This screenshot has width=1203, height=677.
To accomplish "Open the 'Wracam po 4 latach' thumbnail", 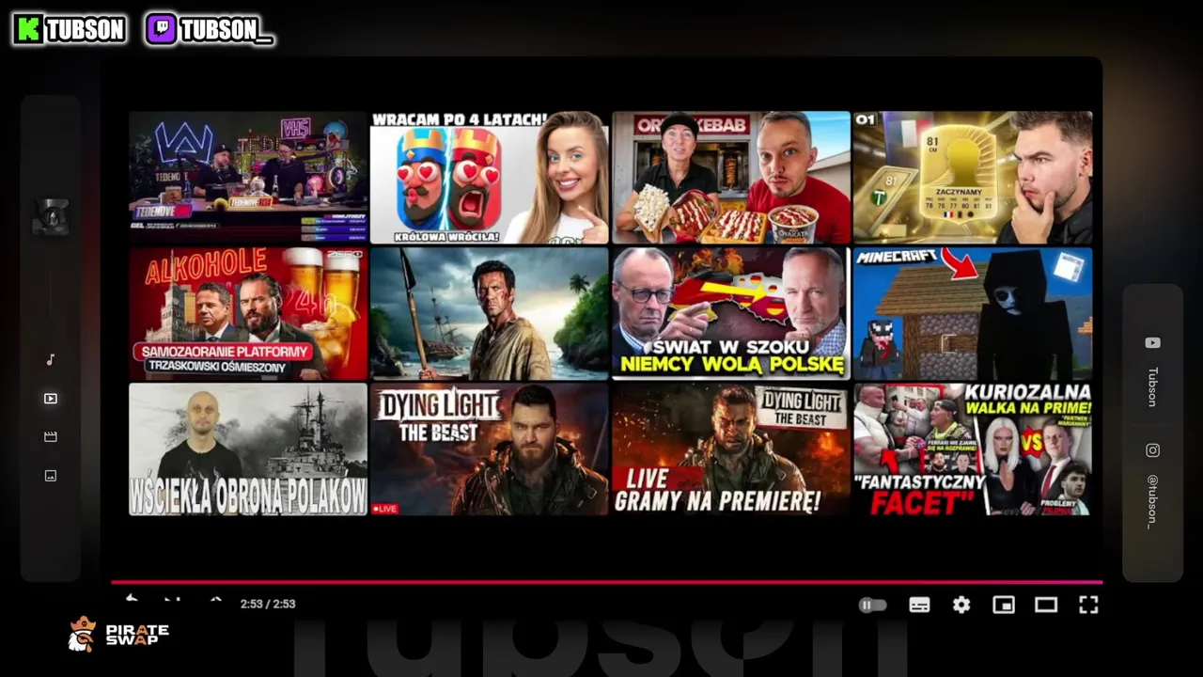I will pyautogui.click(x=489, y=178).
